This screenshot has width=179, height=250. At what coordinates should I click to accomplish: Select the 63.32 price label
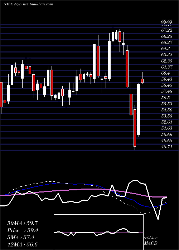point(166,55)
